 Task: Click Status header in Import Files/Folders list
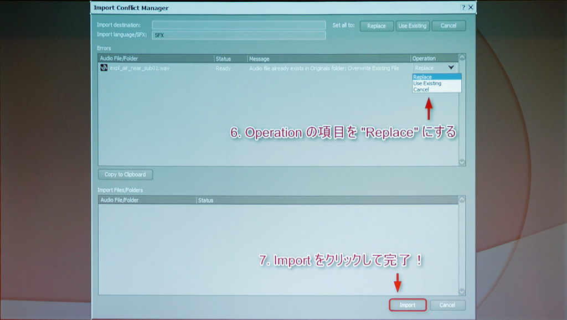327,200
